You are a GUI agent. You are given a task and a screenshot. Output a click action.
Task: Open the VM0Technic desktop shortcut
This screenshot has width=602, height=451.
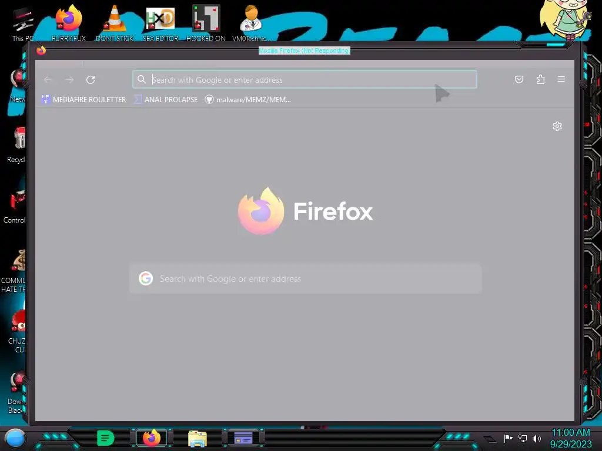pos(251,23)
